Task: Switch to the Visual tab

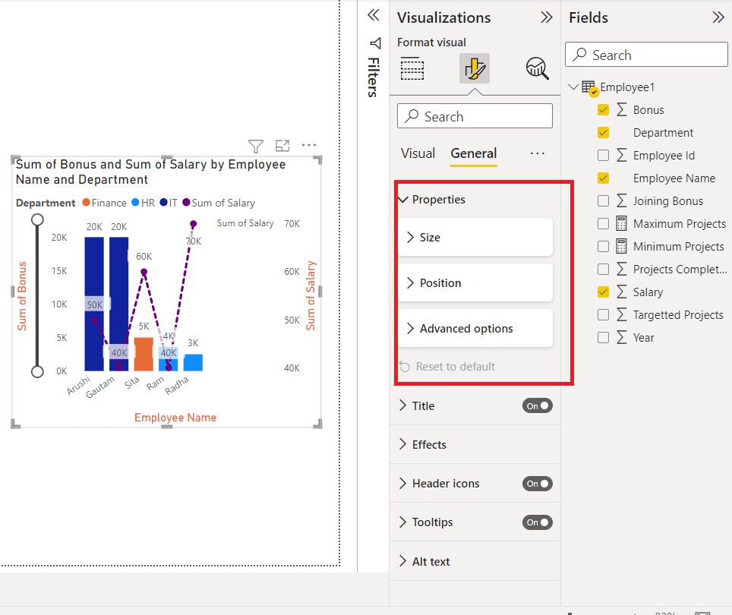Action: (418, 153)
